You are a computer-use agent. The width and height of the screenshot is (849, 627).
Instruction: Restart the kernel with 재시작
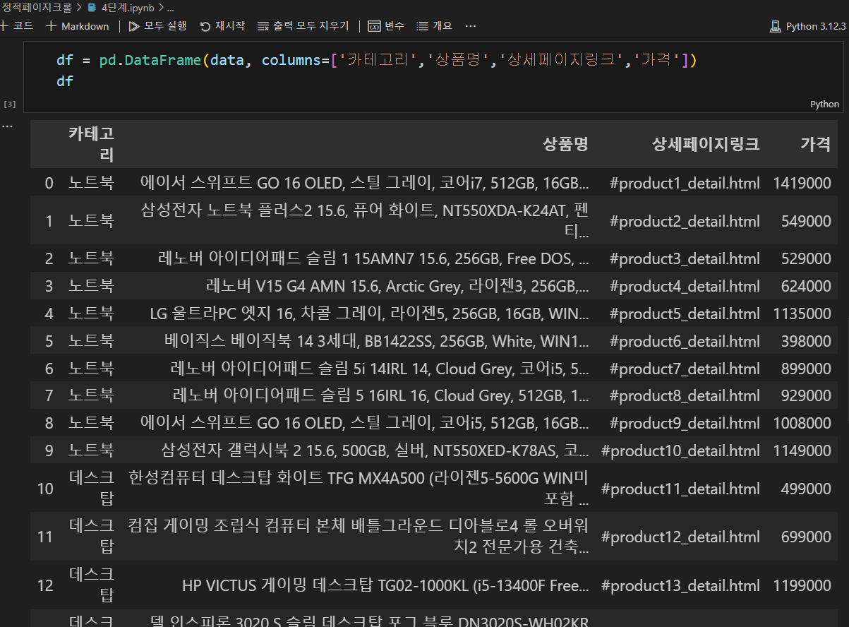(222, 26)
